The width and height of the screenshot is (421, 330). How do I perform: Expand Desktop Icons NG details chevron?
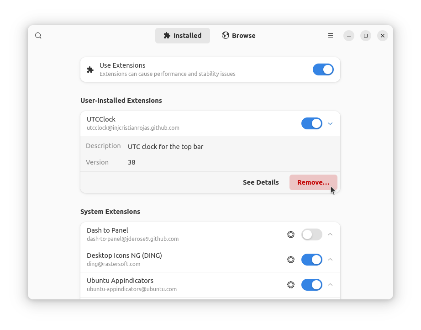[x=330, y=260]
